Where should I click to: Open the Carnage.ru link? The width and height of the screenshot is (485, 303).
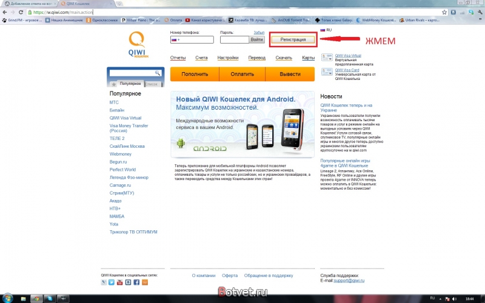[x=120, y=185]
